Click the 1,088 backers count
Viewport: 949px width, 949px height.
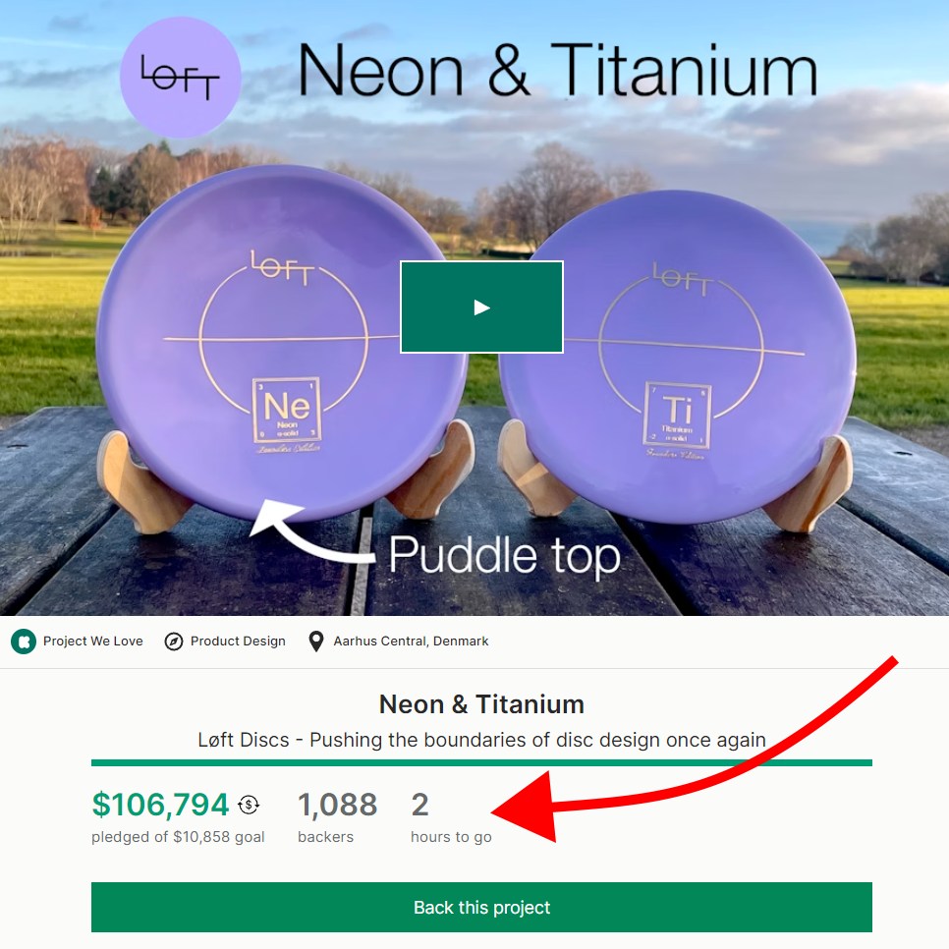[338, 805]
